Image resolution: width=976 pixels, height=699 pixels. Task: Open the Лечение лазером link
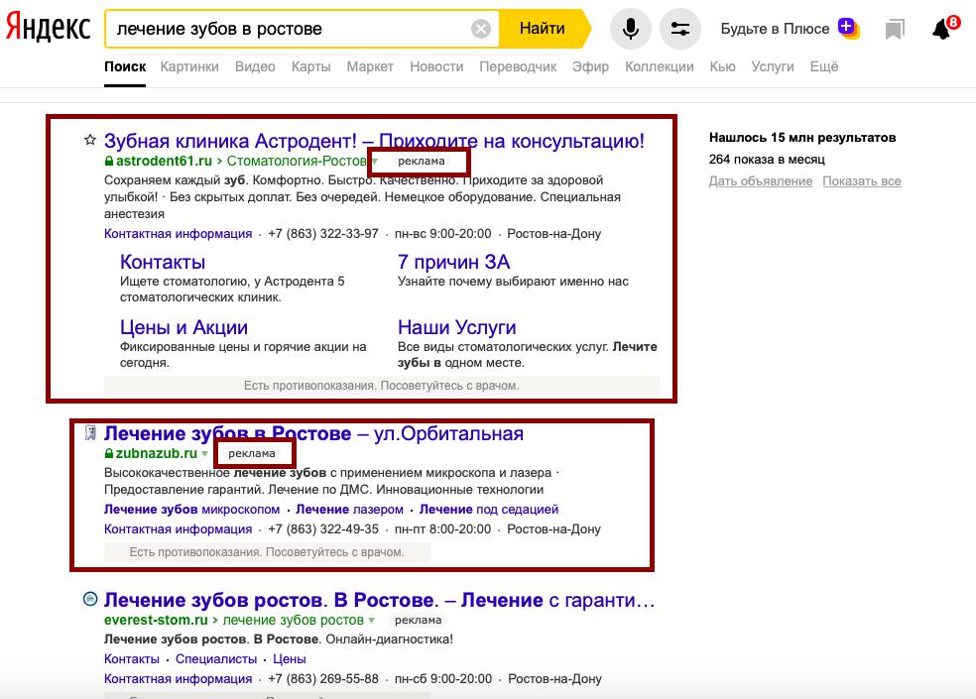(349, 510)
